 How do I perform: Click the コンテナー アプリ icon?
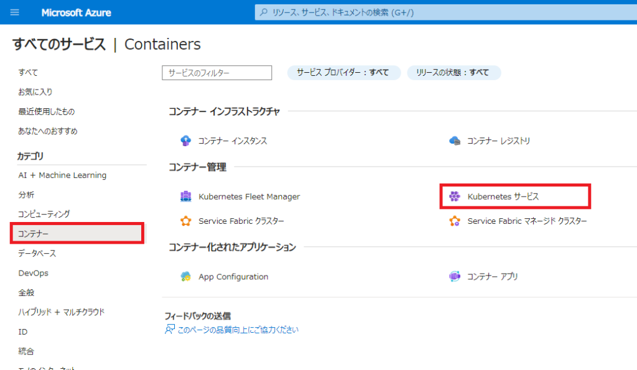(455, 277)
